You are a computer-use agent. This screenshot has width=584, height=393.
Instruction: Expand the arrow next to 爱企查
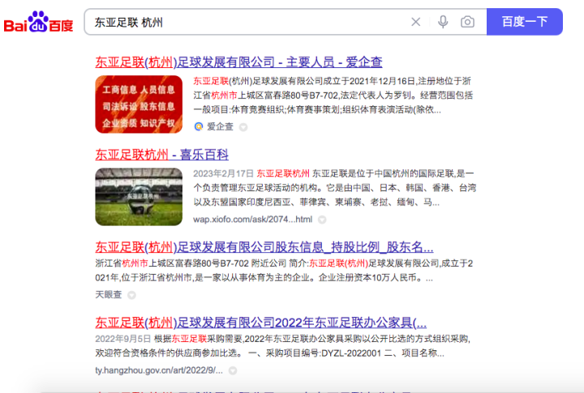tap(243, 127)
